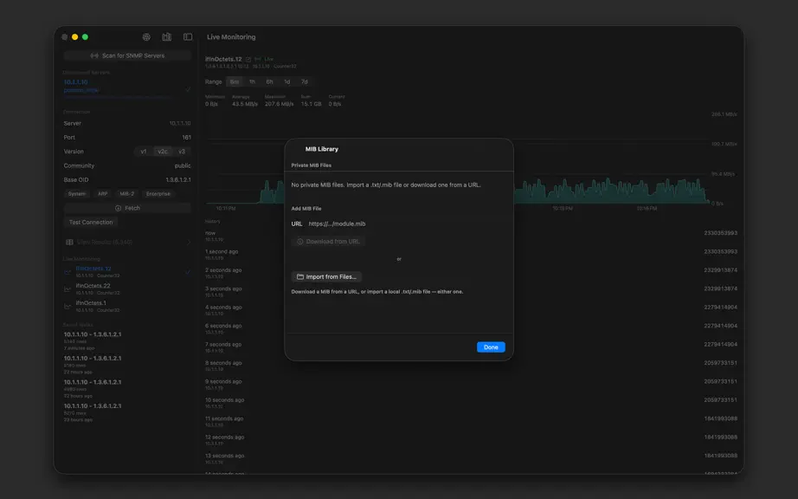Image resolution: width=798 pixels, height=499 pixels.
Task: Select SNMP version v1
Action: pos(144,152)
